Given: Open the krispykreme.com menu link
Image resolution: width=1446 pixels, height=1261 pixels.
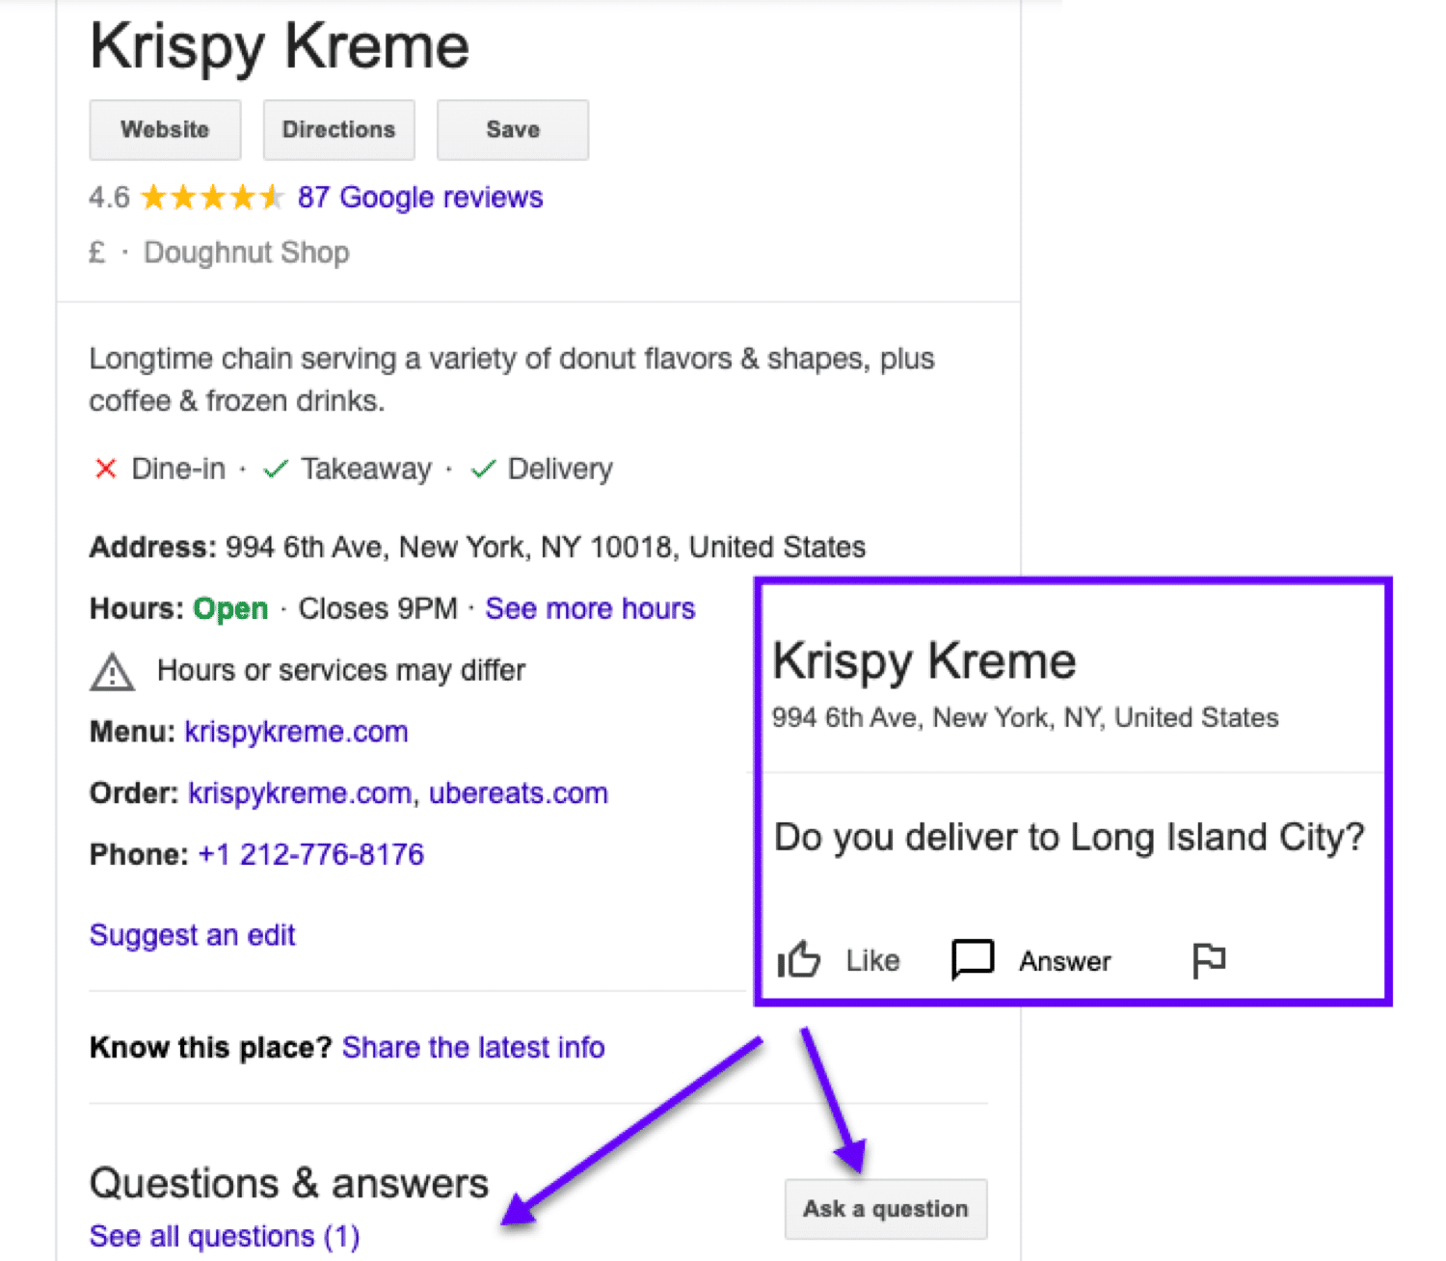Looking at the screenshot, I should [295, 731].
